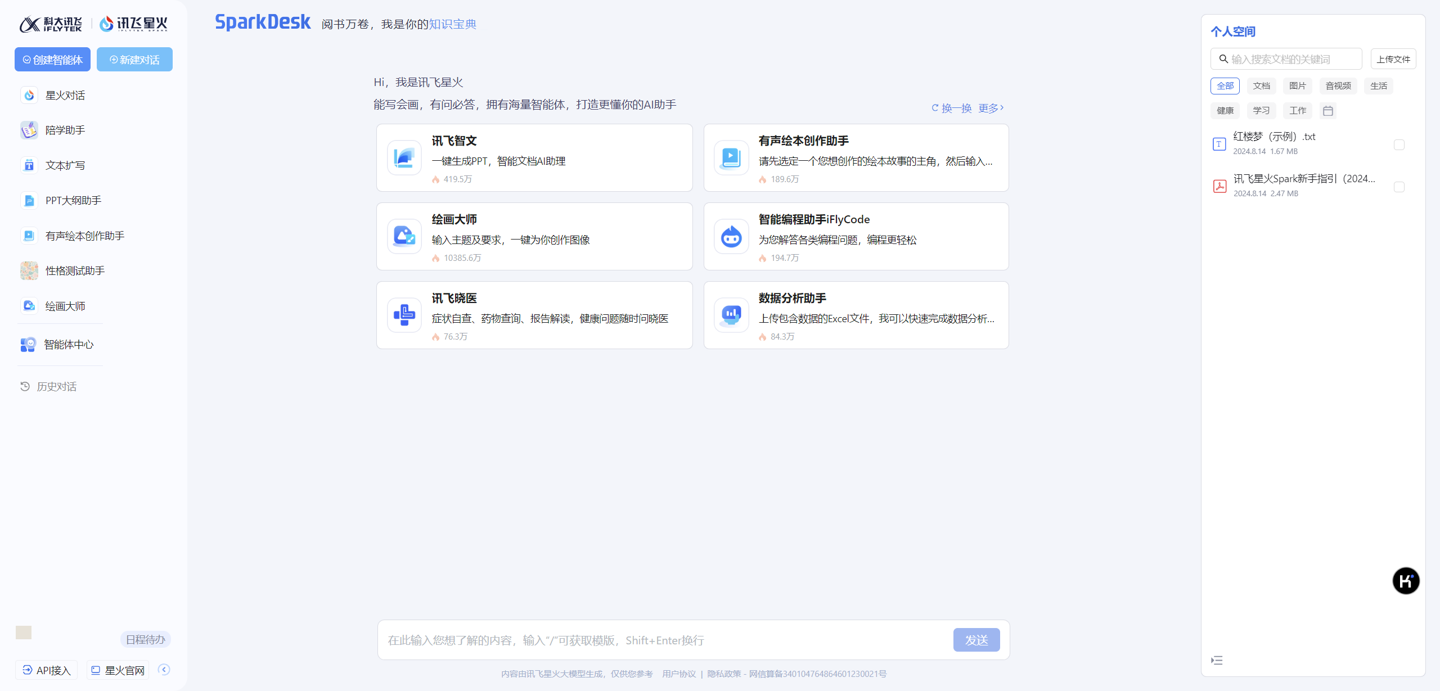Collapse the left sidebar with the chevron
1440x691 pixels.
(164, 669)
